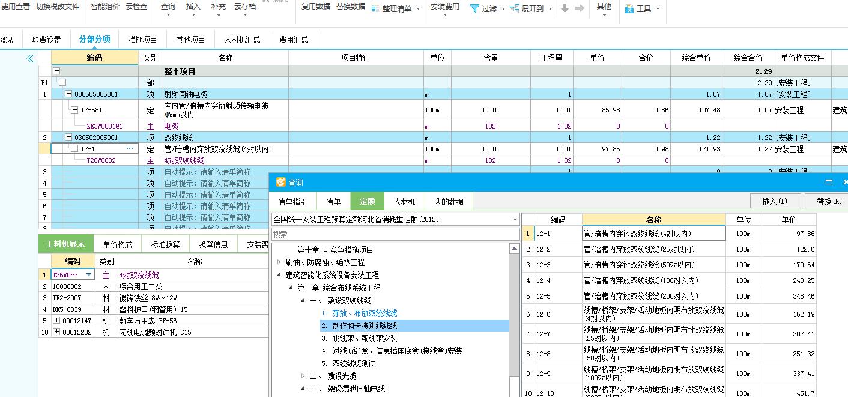Screen dimensions: 848x397
Task: Click 费用查看 in the toolbar
Action: pyautogui.click(x=16, y=7)
